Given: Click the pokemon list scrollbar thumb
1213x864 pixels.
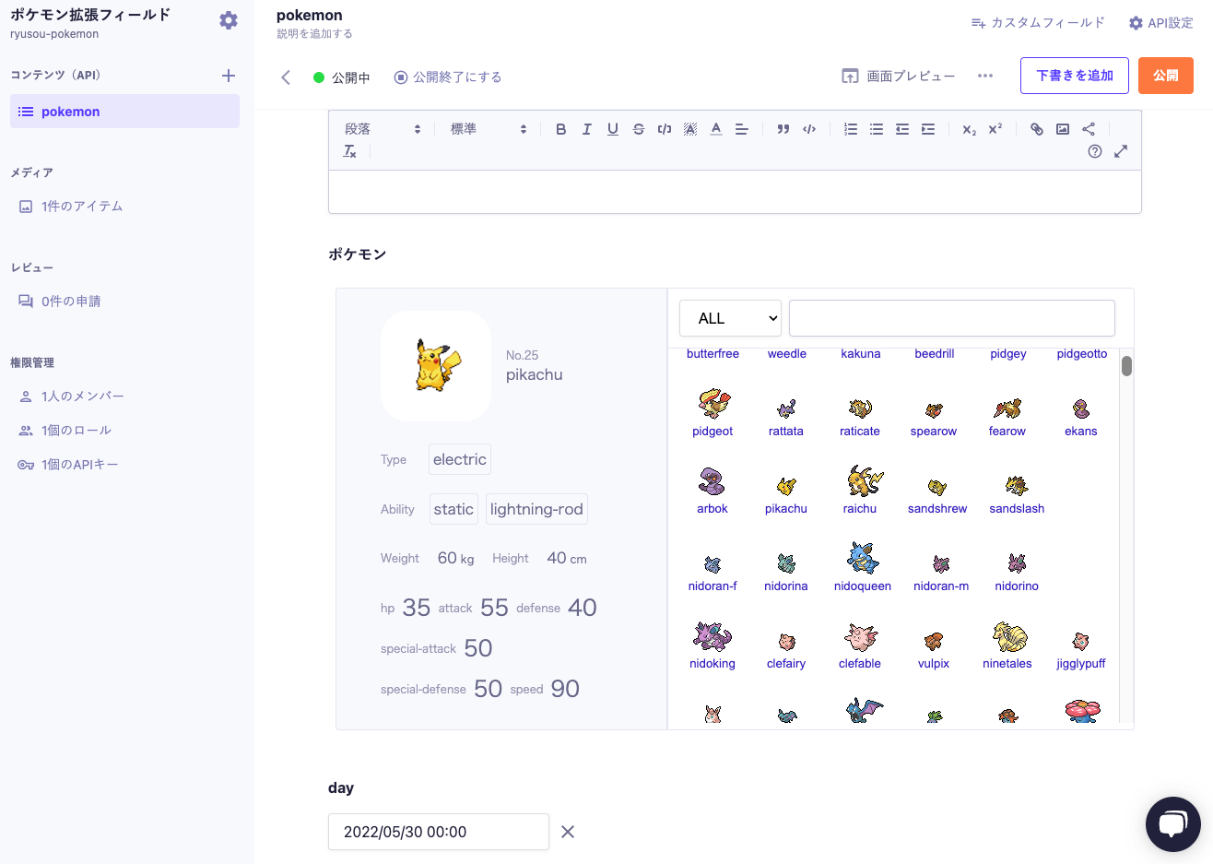Looking at the screenshot, I should click(1126, 366).
